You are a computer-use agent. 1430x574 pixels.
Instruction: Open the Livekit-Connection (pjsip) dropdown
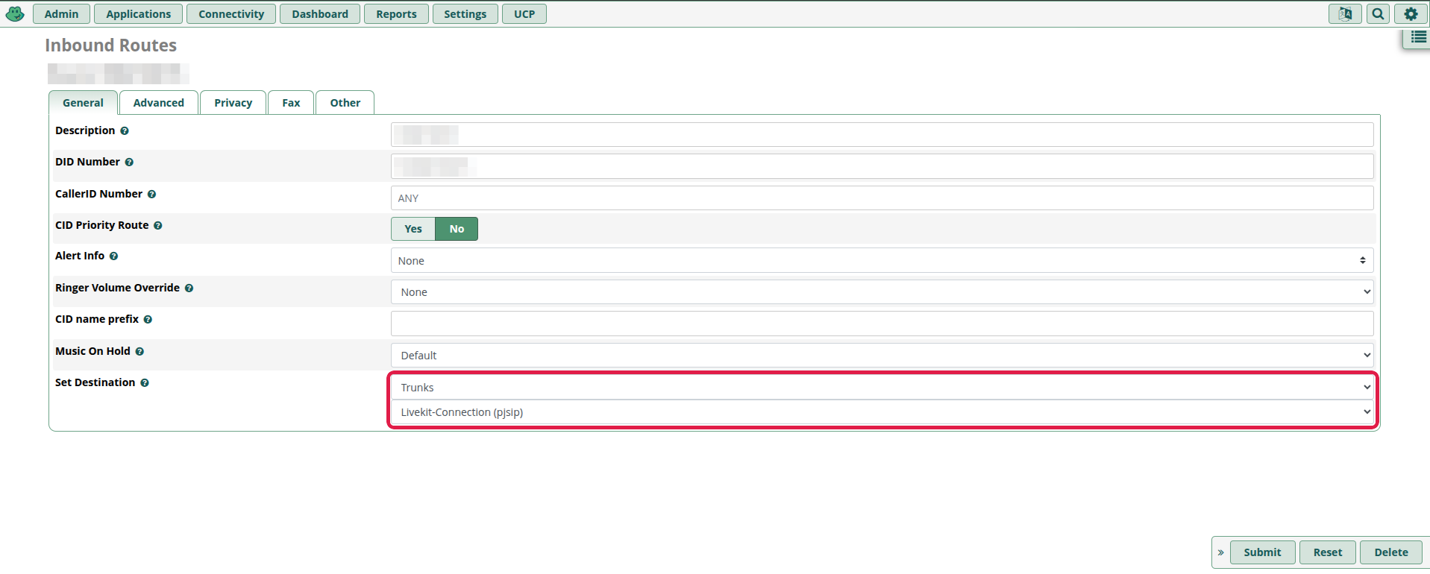882,412
